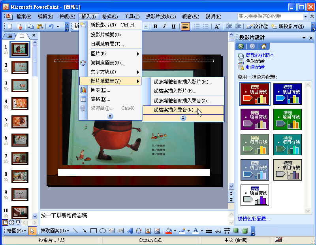Screen dimensions: 316x245
Task: Click the Underline formatting icon
Action: pyautogui.click(x=173, y=26)
